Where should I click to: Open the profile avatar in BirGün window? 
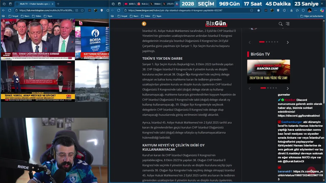tap(309, 10)
